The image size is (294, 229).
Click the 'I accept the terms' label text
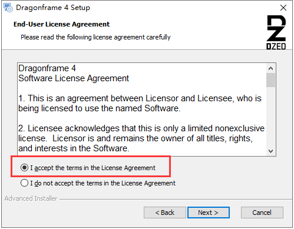[x=93, y=168]
